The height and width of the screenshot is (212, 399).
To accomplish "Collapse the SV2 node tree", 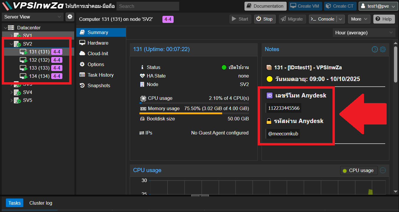I will tap(11, 44).
